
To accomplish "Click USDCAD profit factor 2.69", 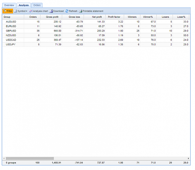I will point(121,40).
